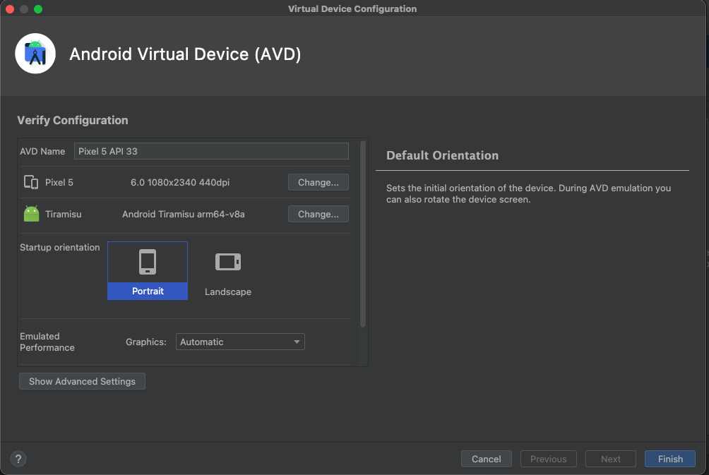Select Landscape startup orientation

tap(227, 271)
